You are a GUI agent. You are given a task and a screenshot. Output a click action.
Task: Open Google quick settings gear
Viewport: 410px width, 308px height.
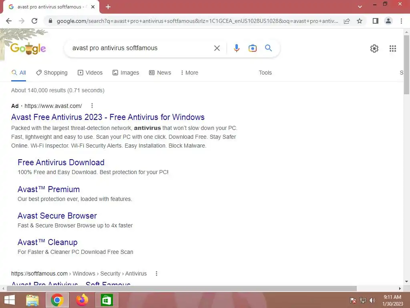point(374,49)
